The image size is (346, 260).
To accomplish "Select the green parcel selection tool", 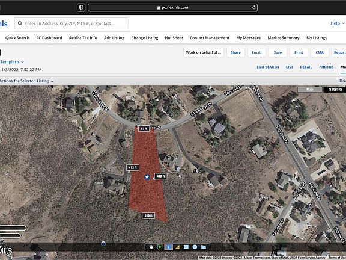I will (160, 247).
